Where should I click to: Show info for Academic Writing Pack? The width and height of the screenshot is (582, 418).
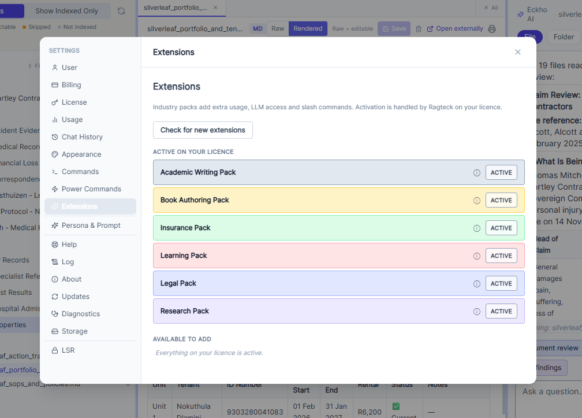[x=476, y=172]
